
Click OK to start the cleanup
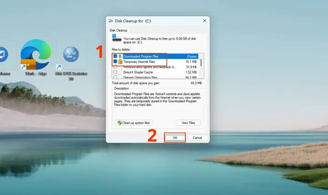point(175,138)
